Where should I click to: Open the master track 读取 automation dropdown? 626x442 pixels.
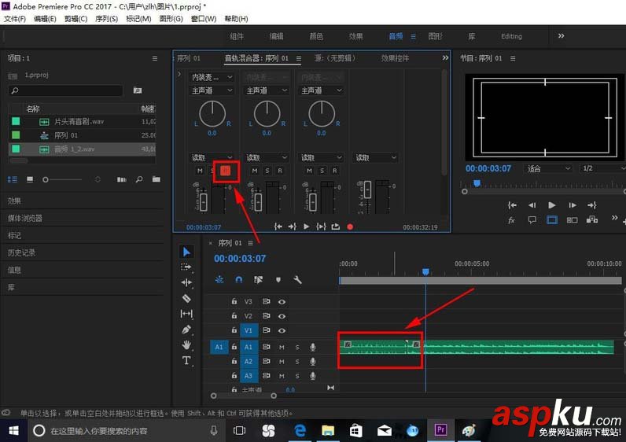(375, 158)
